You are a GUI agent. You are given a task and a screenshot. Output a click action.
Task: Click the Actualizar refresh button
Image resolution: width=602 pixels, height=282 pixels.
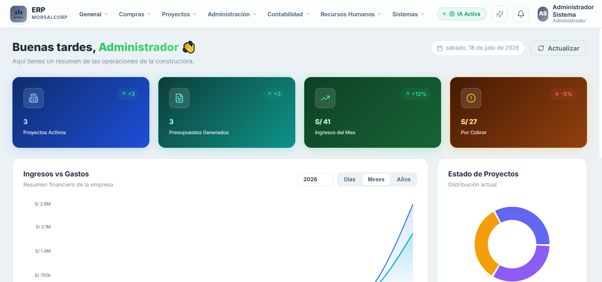point(558,48)
